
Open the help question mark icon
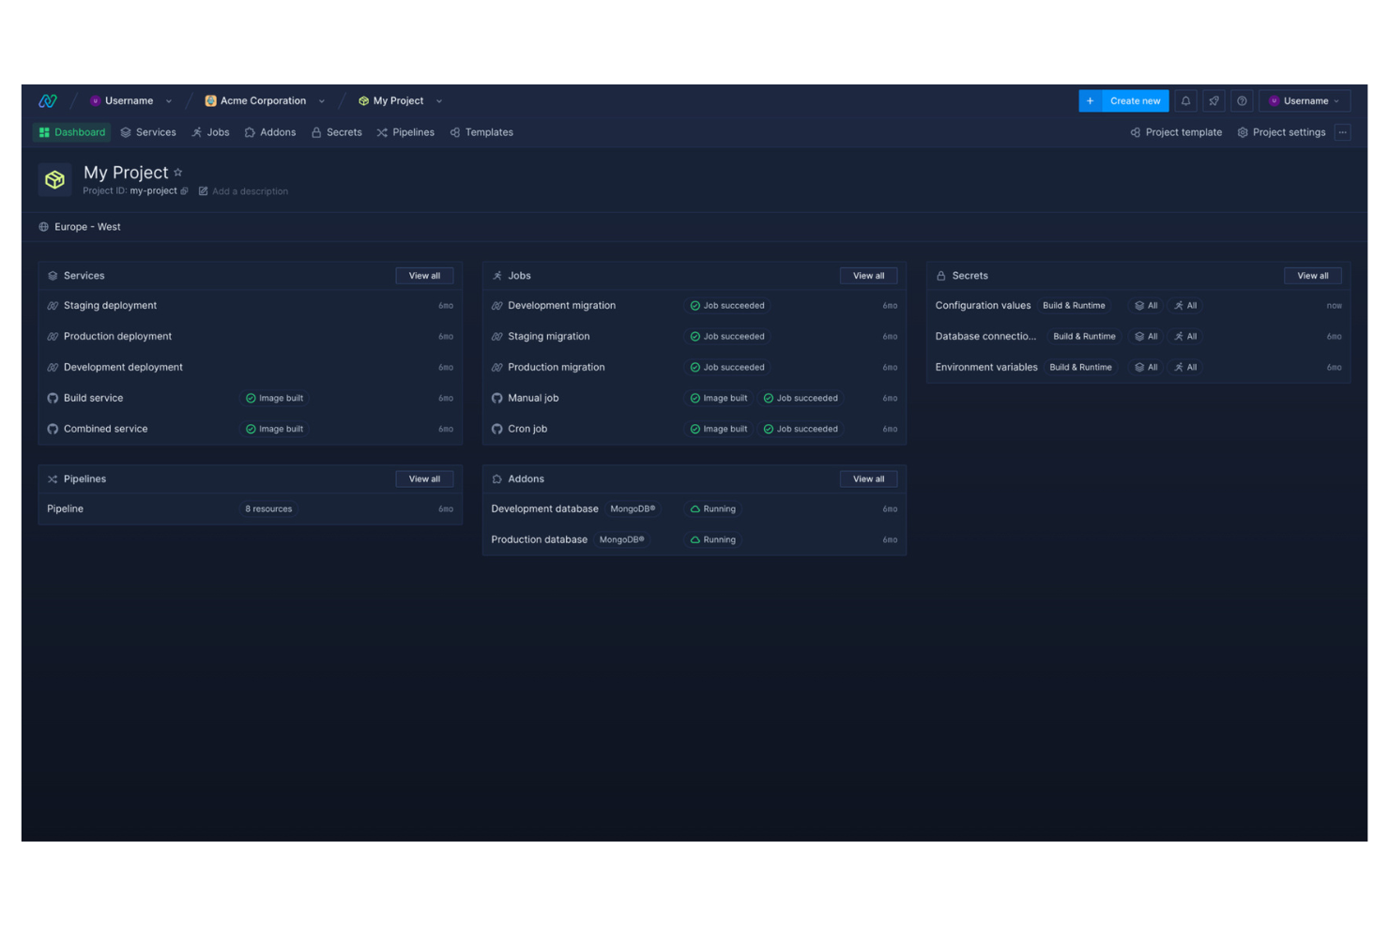pyautogui.click(x=1242, y=100)
